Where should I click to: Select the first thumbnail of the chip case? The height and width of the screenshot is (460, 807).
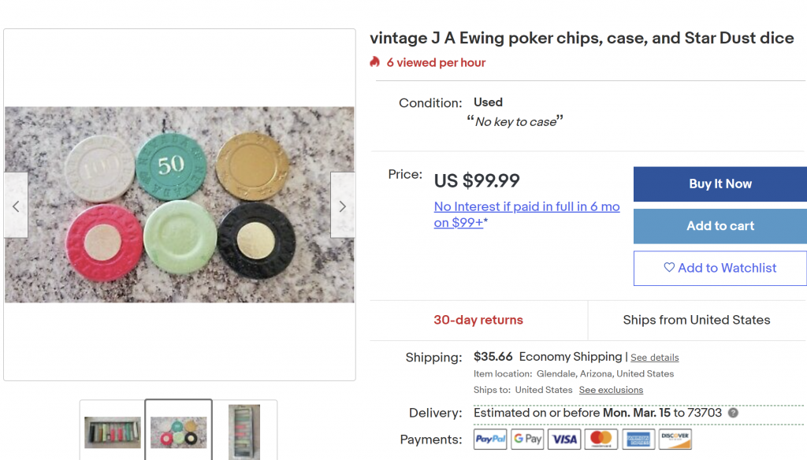point(113,432)
